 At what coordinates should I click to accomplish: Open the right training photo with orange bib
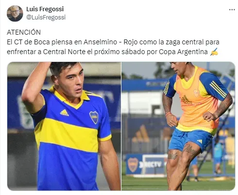pos(178,126)
